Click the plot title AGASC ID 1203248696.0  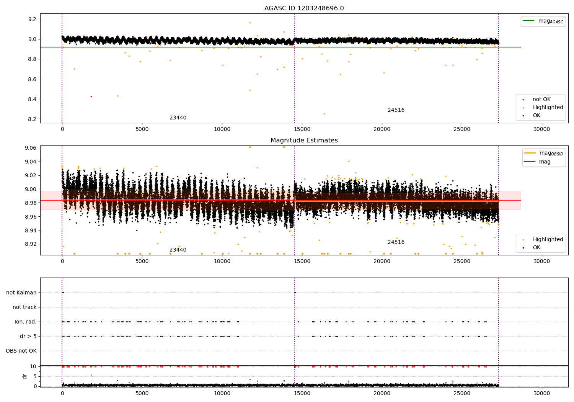[x=304, y=8]
